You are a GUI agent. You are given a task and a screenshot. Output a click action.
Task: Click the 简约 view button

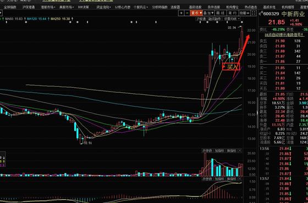(232, 13)
